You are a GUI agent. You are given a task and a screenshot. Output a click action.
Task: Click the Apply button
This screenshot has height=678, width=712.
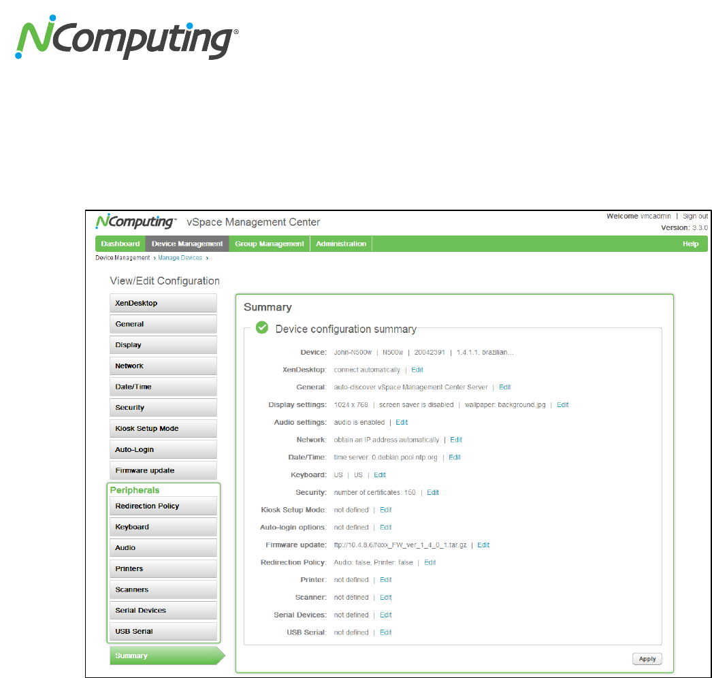(647, 659)
